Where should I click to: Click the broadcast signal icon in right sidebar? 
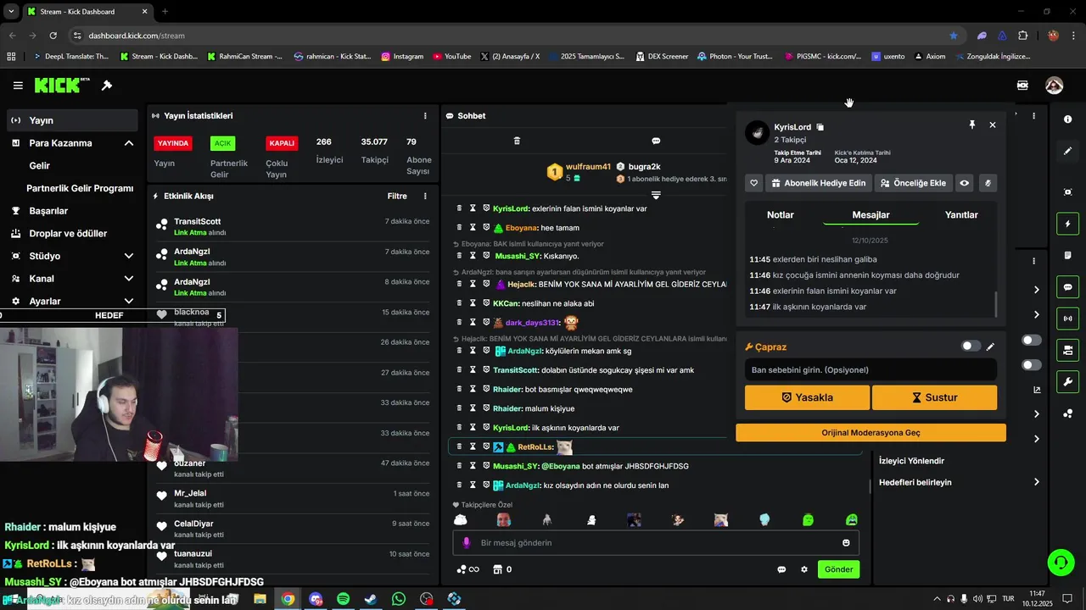click(1067, 319)
